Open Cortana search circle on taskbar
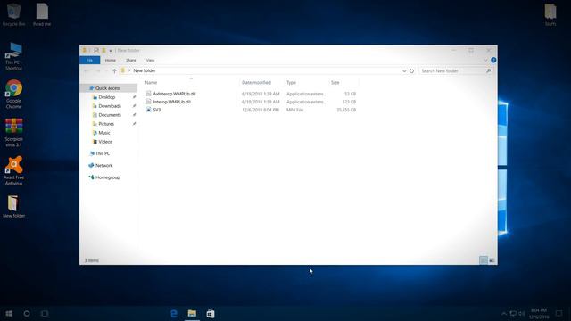The image size is (571, 321). tap(27, 313)
